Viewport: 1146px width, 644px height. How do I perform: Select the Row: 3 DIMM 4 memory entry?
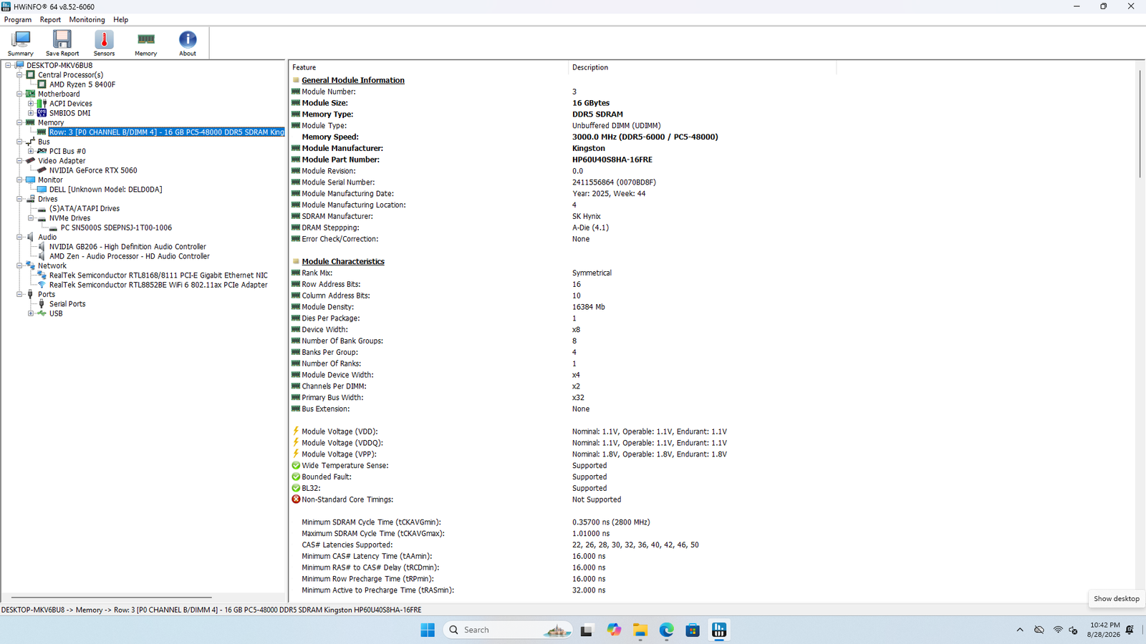click(x=166, y=132)
